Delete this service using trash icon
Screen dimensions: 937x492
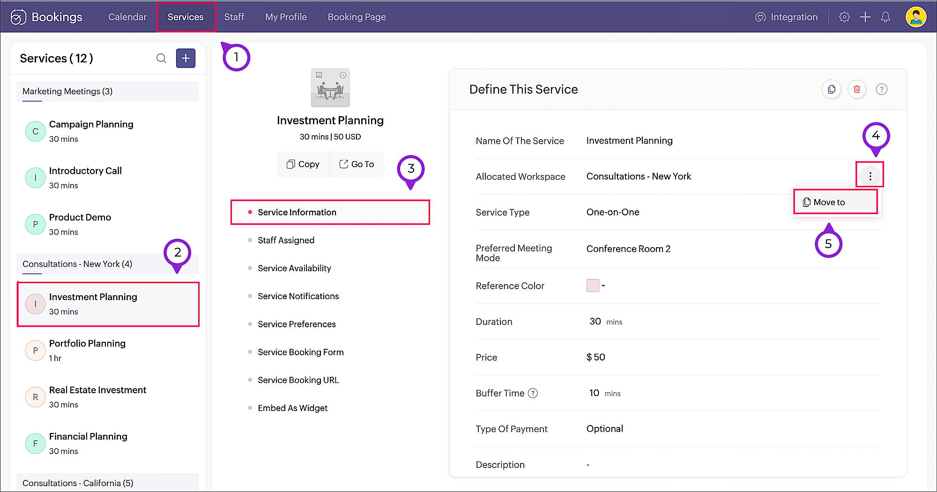point(856,89)
